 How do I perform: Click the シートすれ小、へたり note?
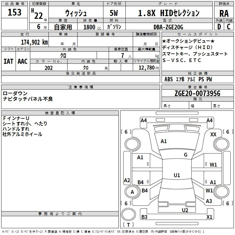pos(25,123)
